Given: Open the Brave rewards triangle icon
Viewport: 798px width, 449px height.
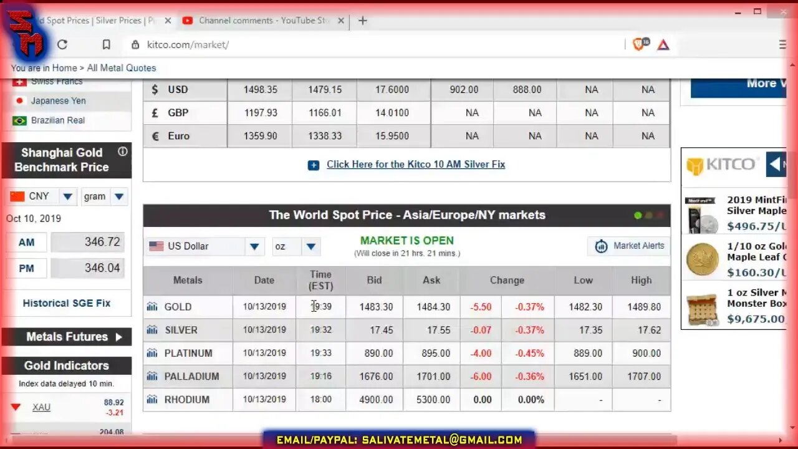Looking at the screenshot, I should coord(663,45).
